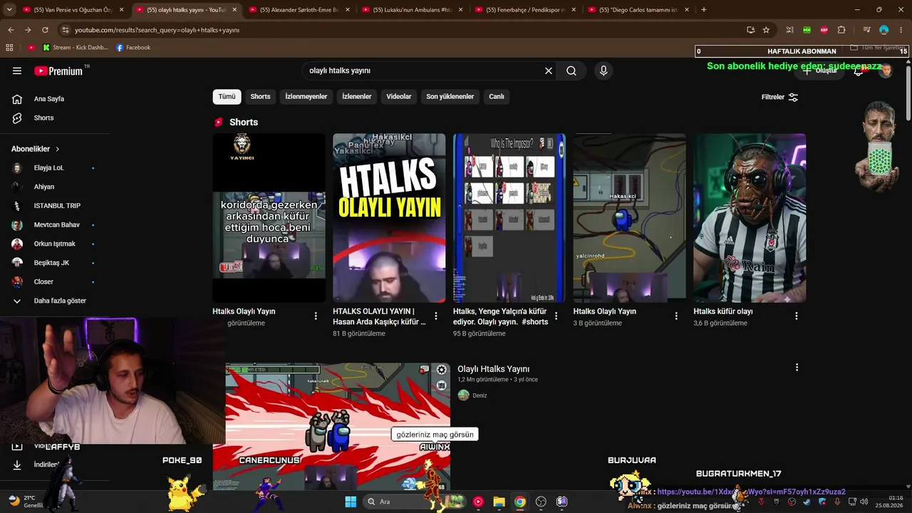This screenshot has width=912, height=513.
Task: Open the YouTube bookmark icon in bookmarks bar
Action: click(x=31, y=48)
